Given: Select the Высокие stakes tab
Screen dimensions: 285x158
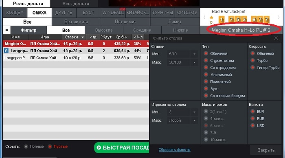Looking at the screenshot, I should [104, 30].
